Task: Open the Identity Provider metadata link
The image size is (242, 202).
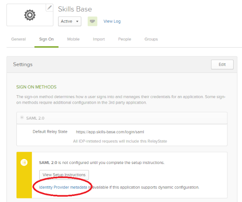Action: pyautogui.click(x=63, y=187)
